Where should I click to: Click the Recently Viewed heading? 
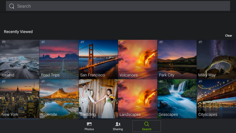pyautogui.click(x=18, y=32)
